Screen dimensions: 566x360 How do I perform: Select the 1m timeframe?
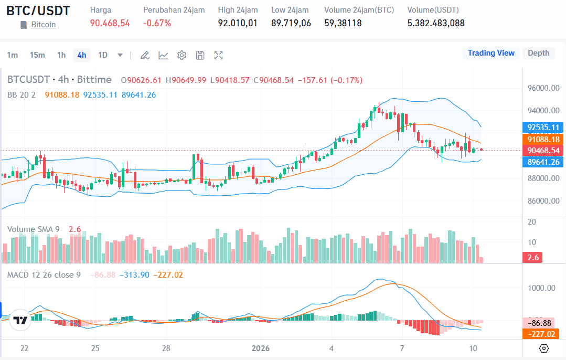(x=13, y=55)
